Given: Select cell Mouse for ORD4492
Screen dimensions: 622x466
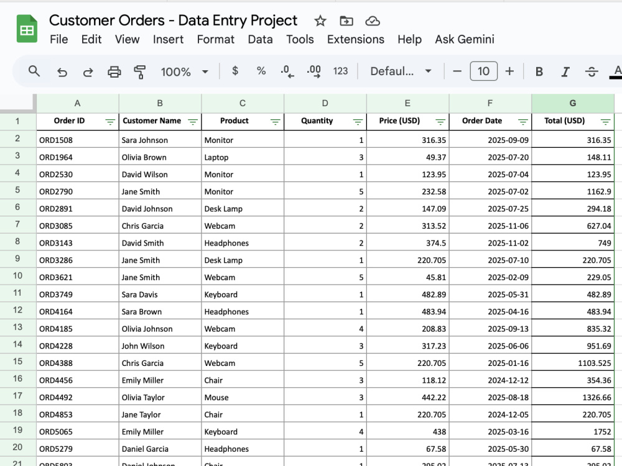Looking at the screenshot, I should (243, 397).
